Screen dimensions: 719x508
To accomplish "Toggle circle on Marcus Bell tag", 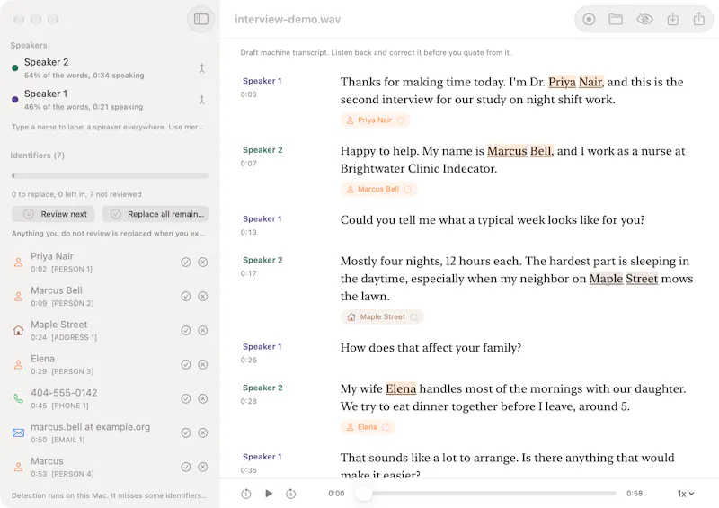I will click(408, 189).
